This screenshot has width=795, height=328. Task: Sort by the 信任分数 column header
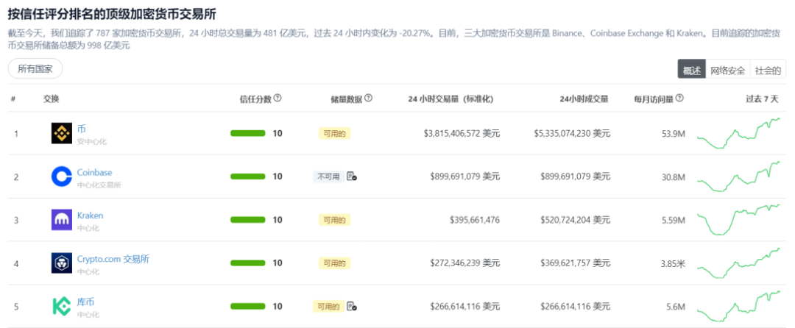tap(255, 99)
